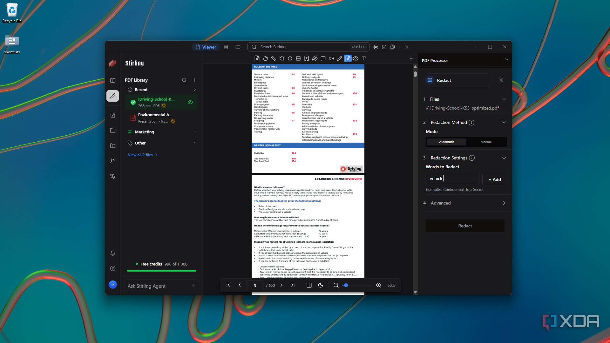This screenshot has height=343, width=610.
Task: Select the text tool icon
Action: [x=364, y=58]
